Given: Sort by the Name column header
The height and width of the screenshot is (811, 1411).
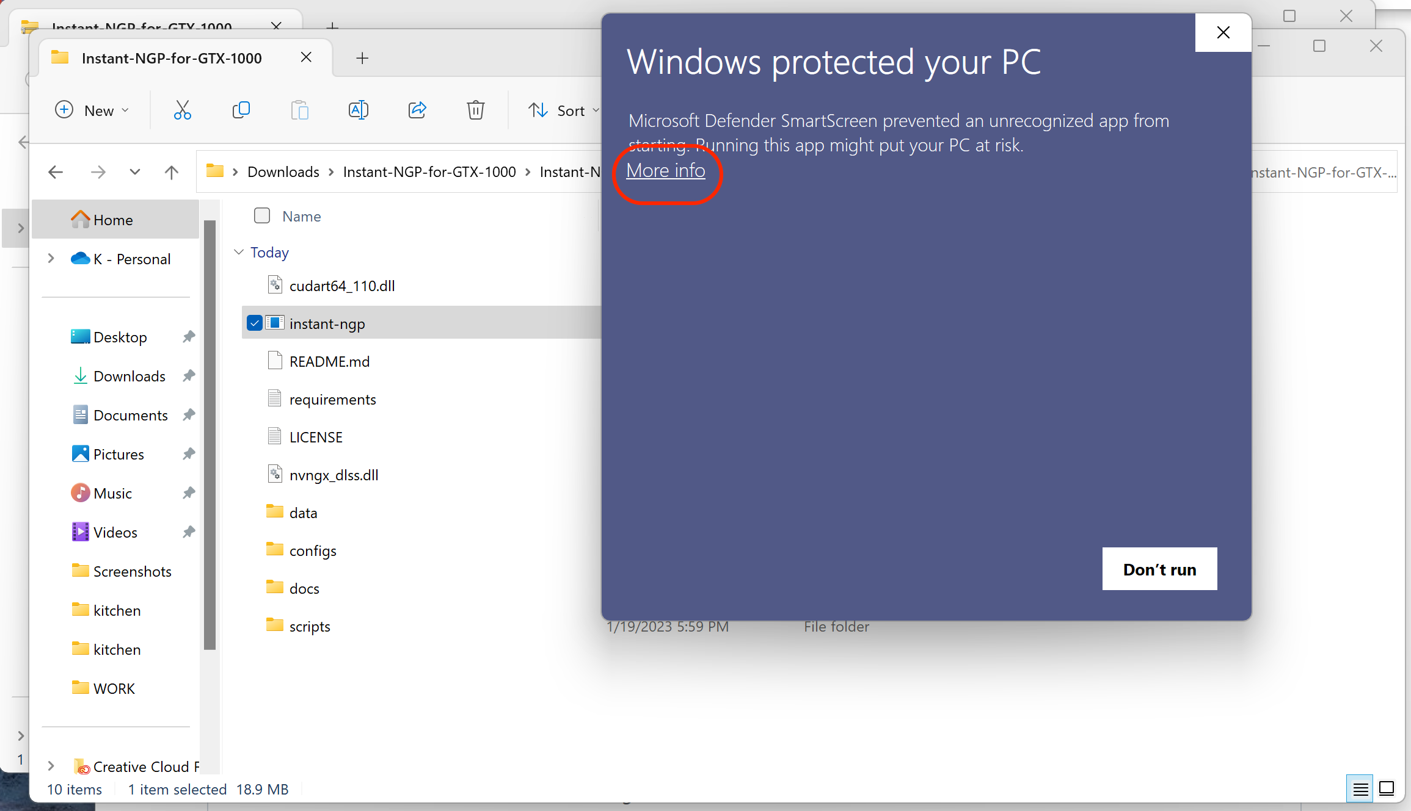Looking at the screenshot, I should point(302,217).
